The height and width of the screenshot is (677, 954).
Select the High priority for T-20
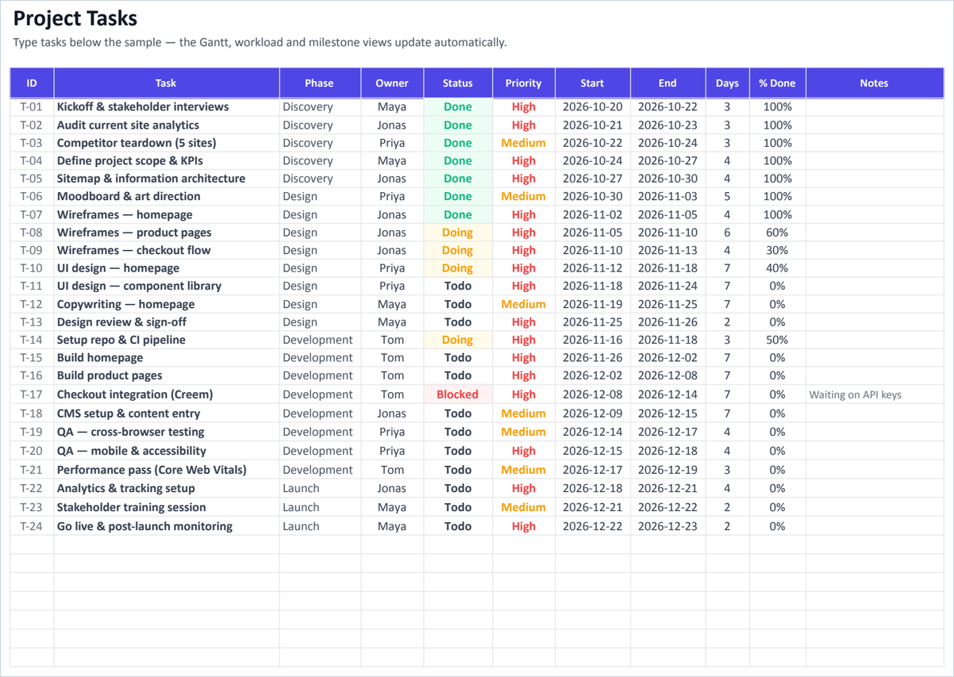(523, 451)
